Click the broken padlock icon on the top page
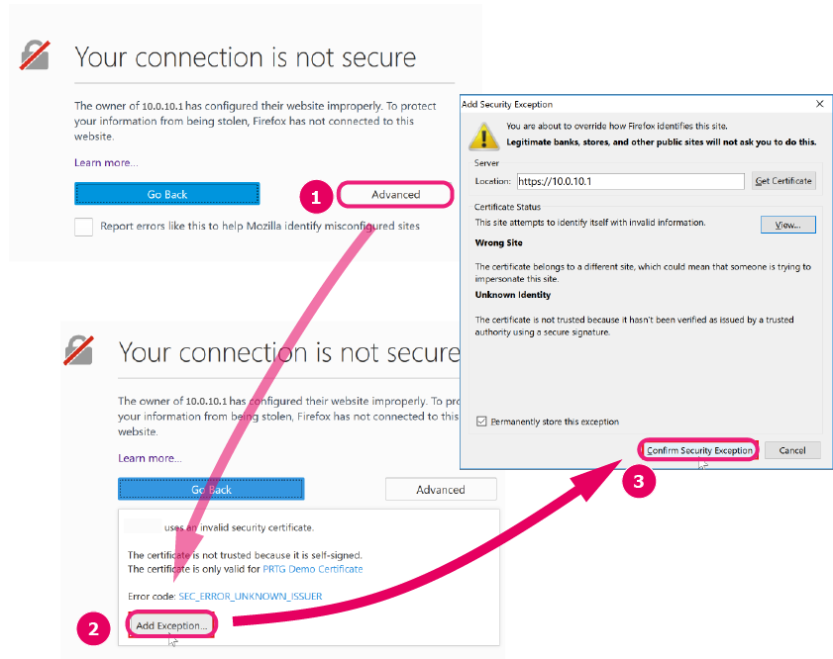The width and height of the screenshot is (833, 659). 36,54
